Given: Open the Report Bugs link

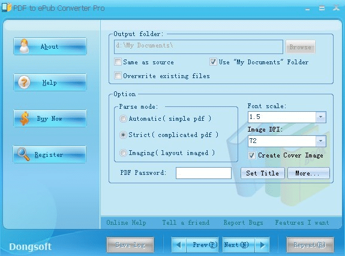Looking at the screenshot, I should tap(244, 222).
